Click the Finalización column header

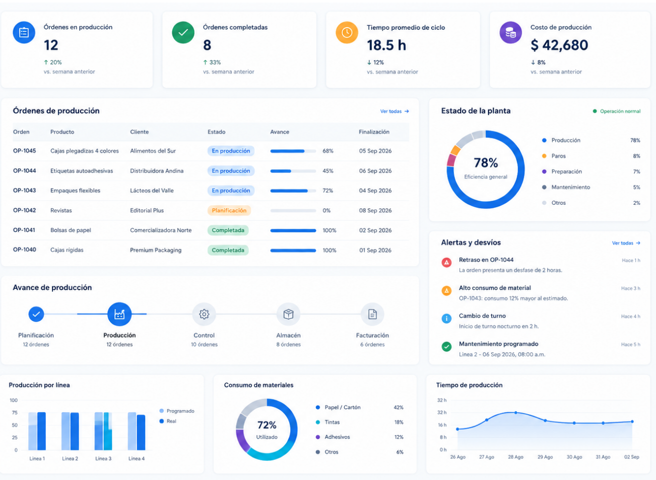click(374, 132)
